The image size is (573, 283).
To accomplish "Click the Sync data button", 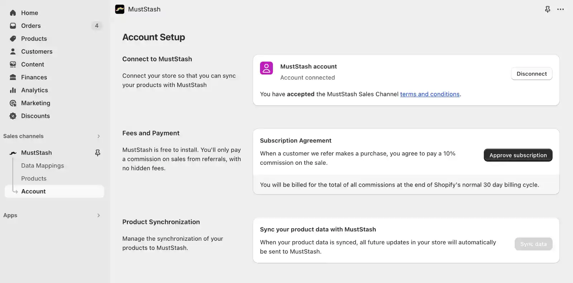I will tap(533, 244).
